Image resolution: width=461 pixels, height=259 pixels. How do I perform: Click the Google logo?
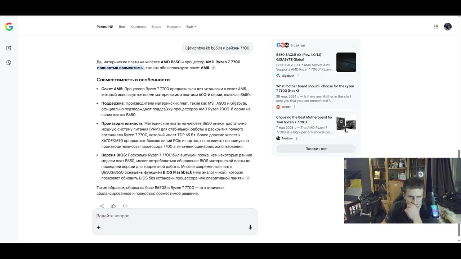(9, 27)
